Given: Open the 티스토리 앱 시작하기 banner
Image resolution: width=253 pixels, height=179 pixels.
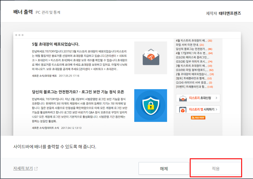Looking at the screenshot, I should pos(198,110).
